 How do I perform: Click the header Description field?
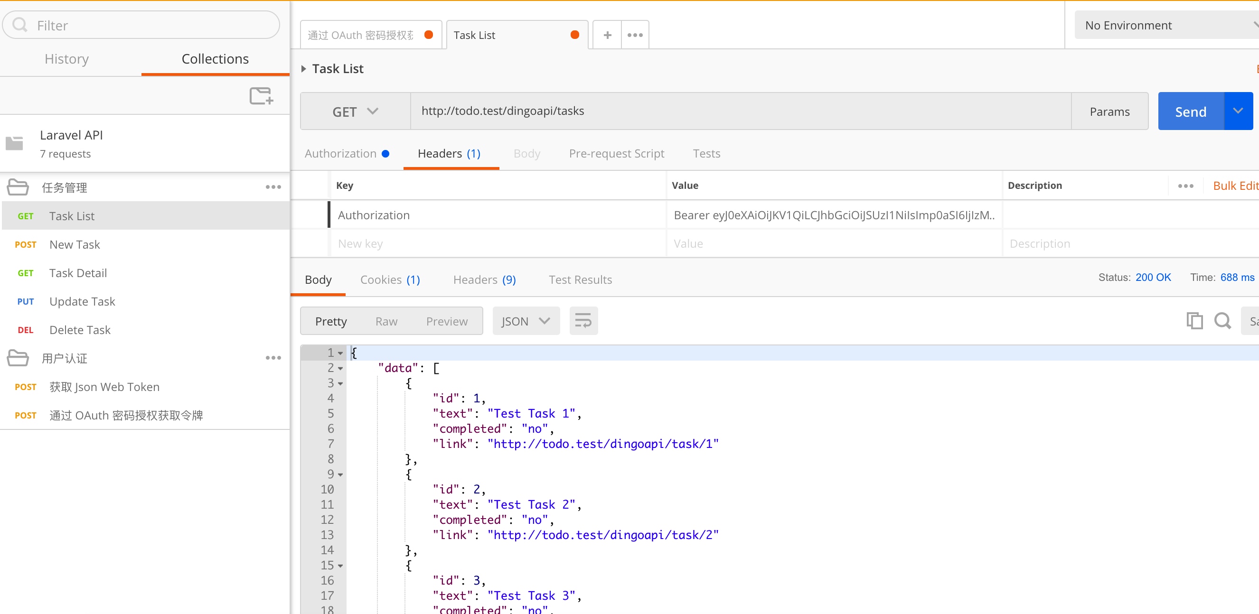1130,243
